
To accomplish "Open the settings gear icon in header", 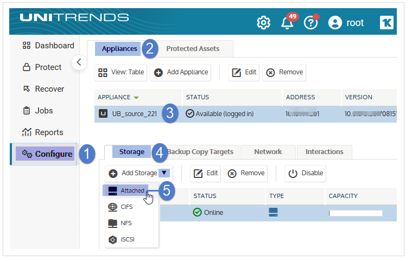I will 263,23.
